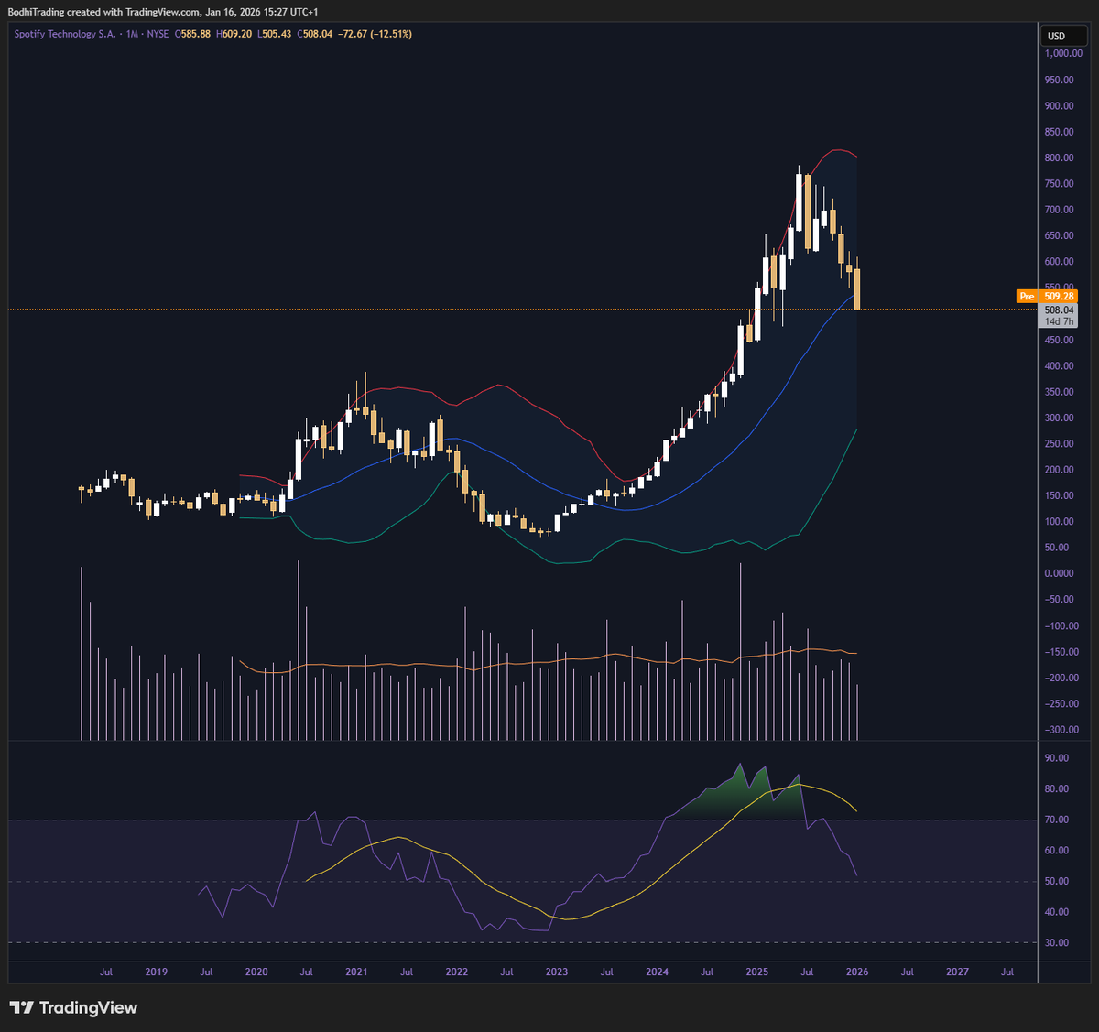This screenshot has width=1099, height=1032.
Task: Click the 14d 7h bar countdown label
Action: point(1060,321)
